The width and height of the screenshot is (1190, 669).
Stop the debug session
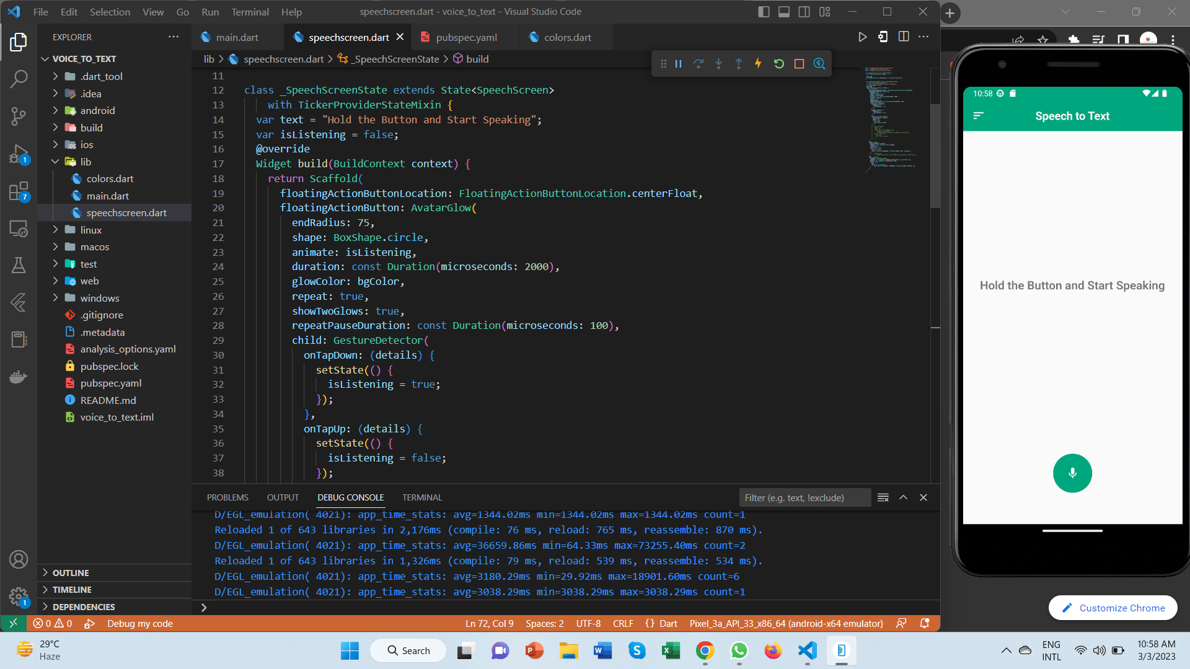tap(799, 63)
